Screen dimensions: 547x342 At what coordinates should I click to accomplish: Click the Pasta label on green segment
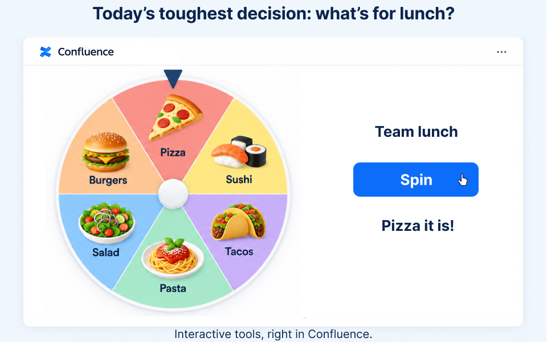pyautogui.click(x=173, y=288)
